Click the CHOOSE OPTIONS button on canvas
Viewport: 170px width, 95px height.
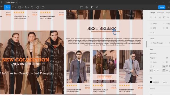105,77
